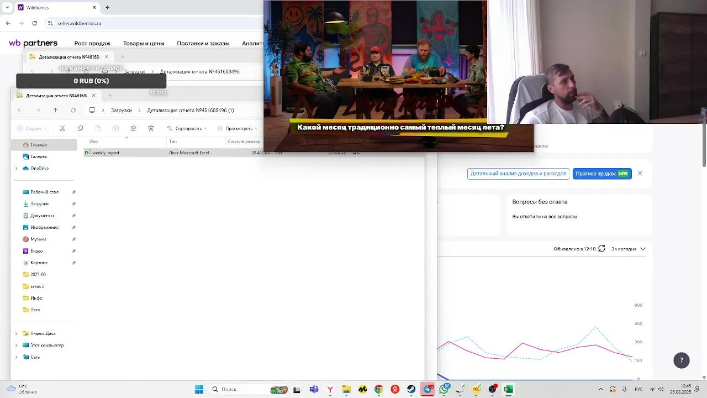Viewport: 707px width, 398px height.
Task: Click the Загрузки breadcrumb in front Explorer
Action: [121, 110]
